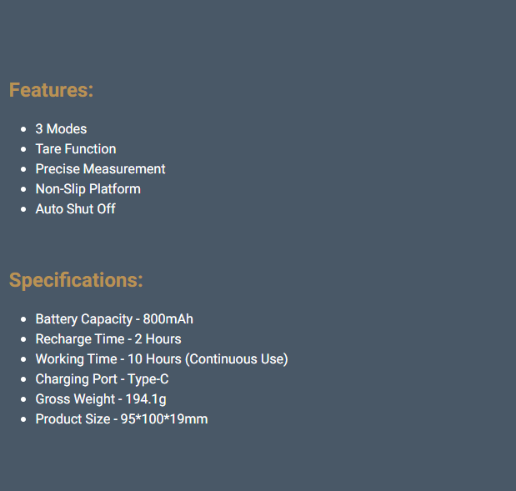The height and width of the screenshot is (491, 516).
Task: Click the Working Time specification line
Action: click(x=161, y=359)
